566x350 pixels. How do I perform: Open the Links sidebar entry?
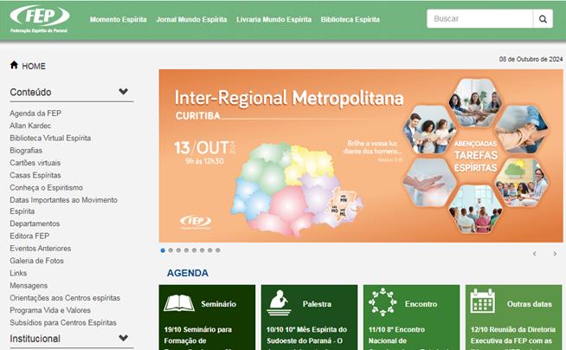click(18, 273)
